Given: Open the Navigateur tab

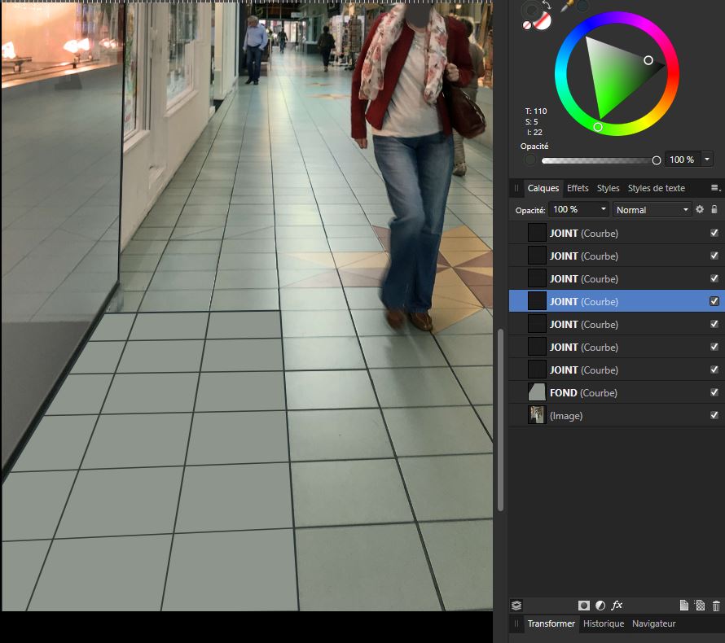Looking at the screenshot, I should 654,623.
